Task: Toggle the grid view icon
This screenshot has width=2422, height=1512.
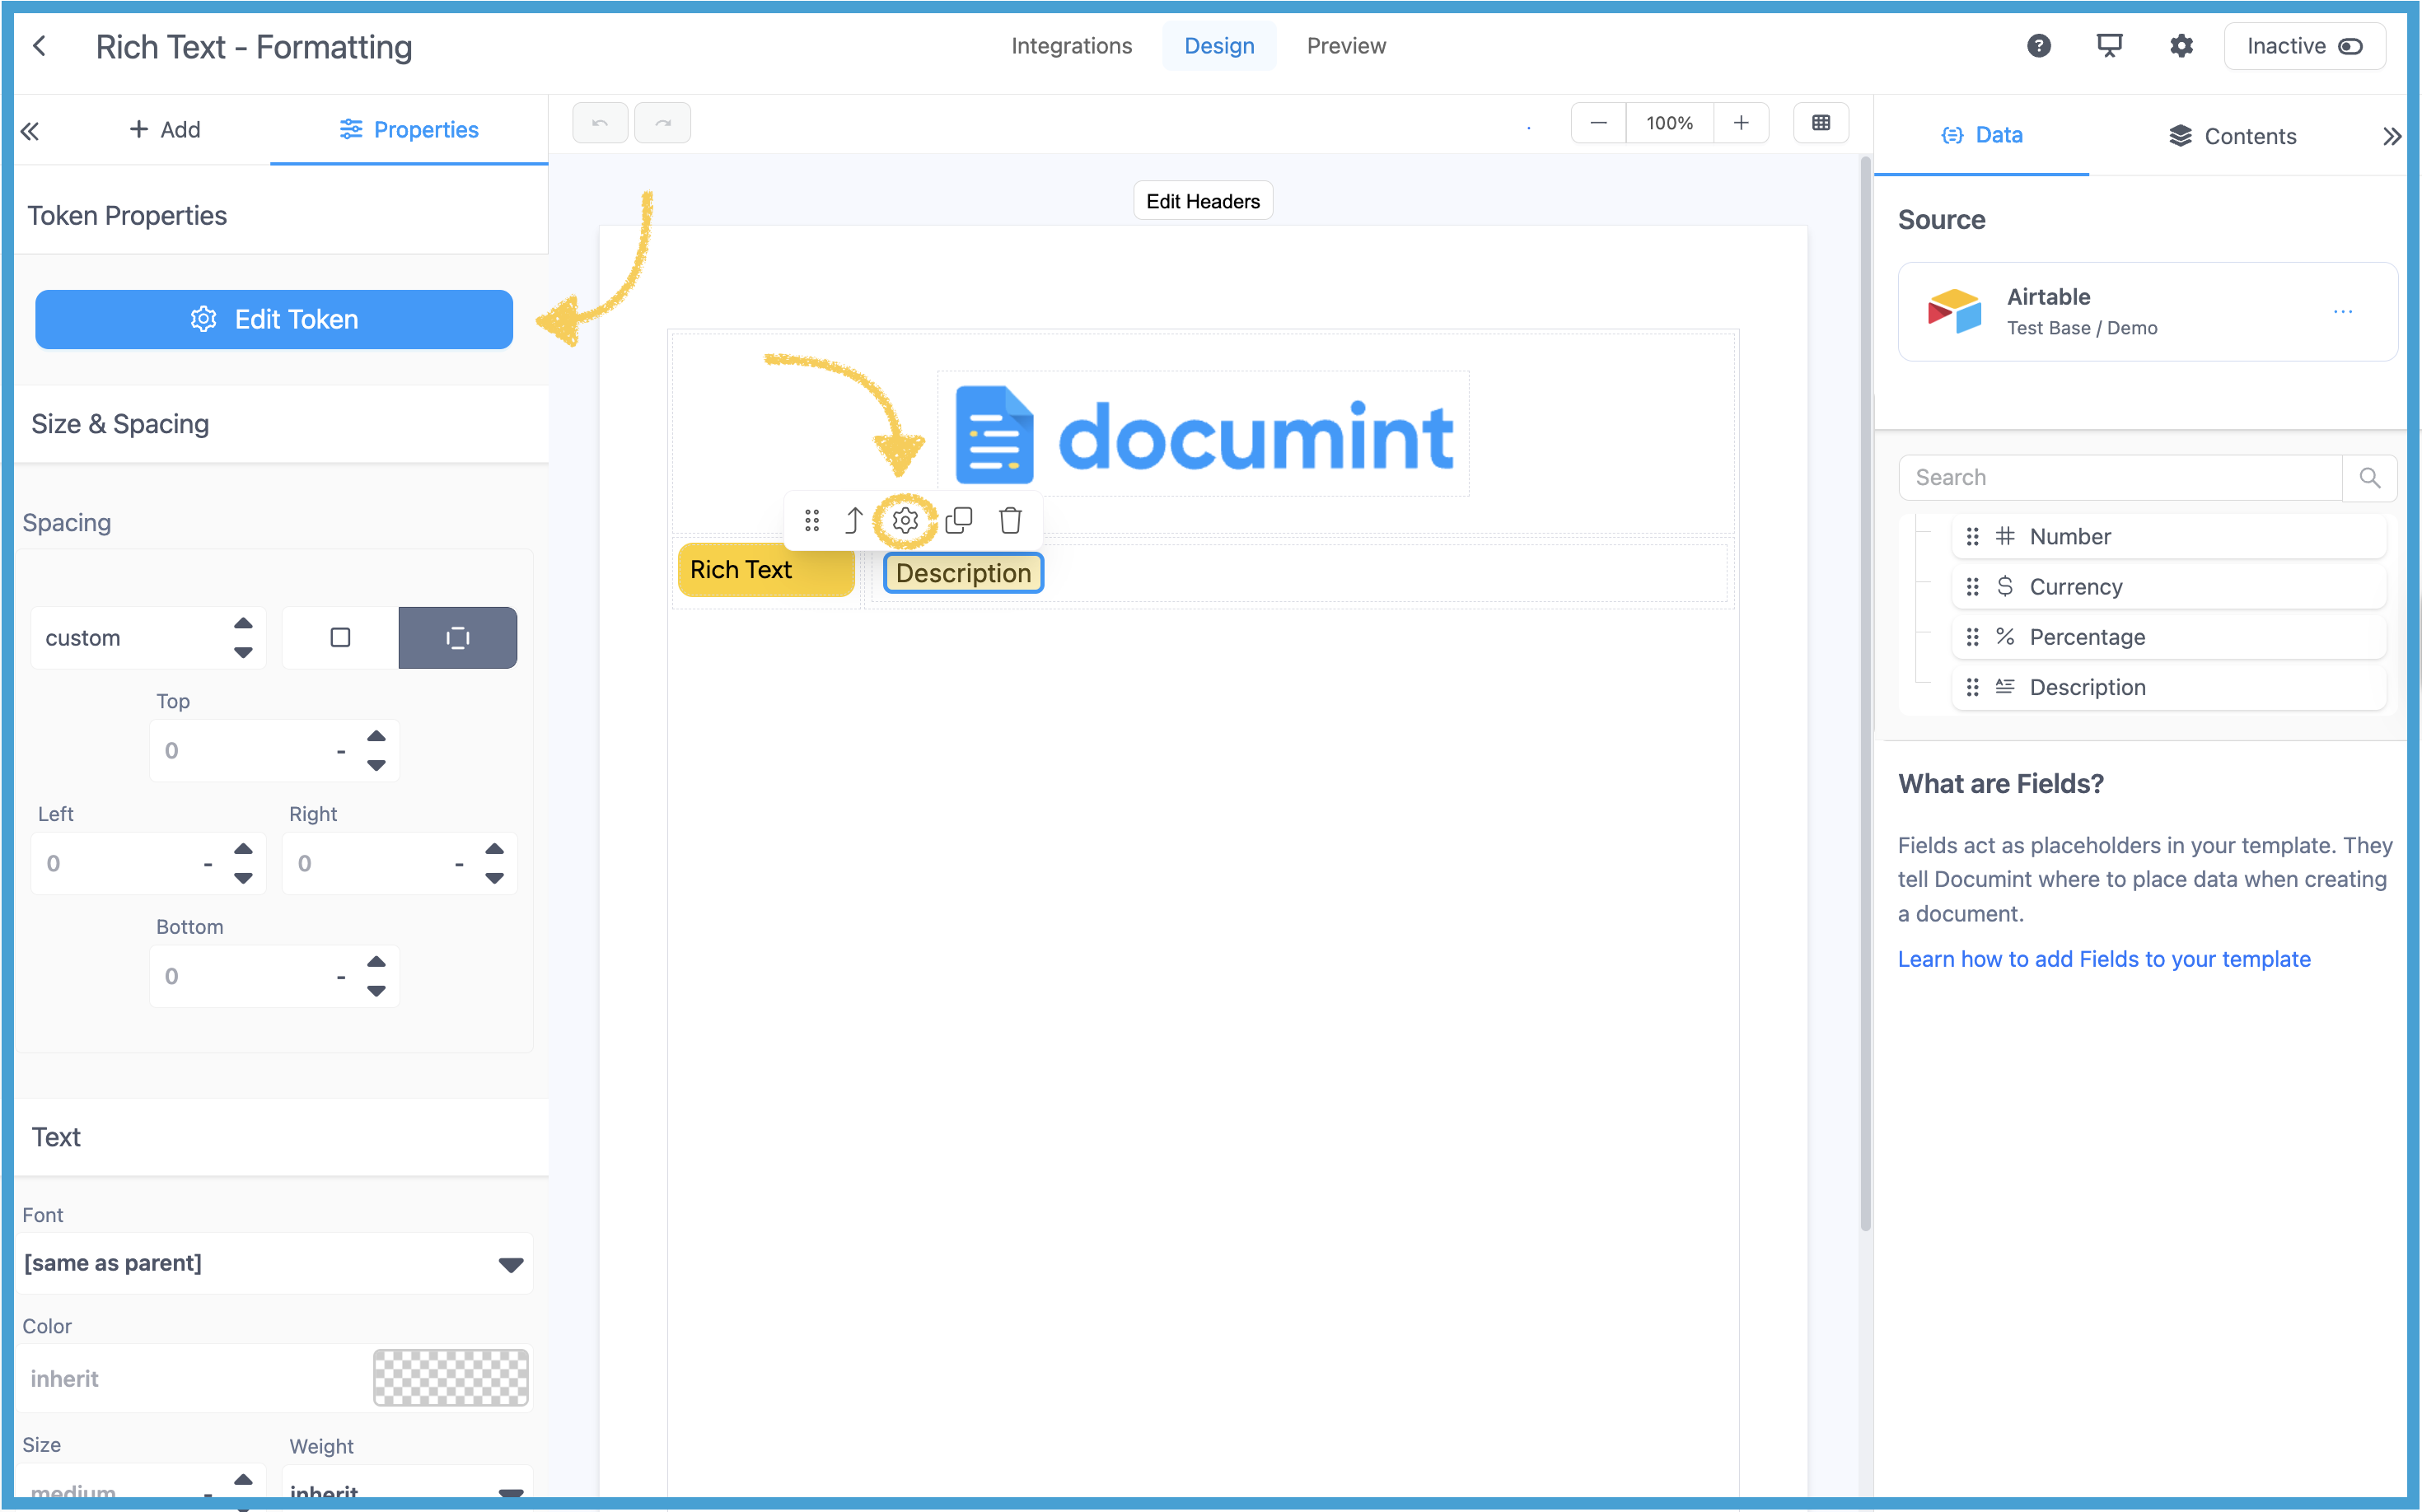Action: coord(1821,123)
